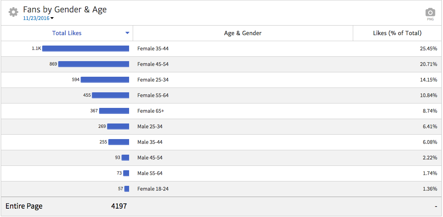443x217 pixels.
Task: Sort by Total Likes column header
Action: (67, 33)
